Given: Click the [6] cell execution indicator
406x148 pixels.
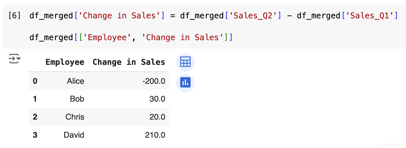Looking at the screenshot, I should [14, 15].
